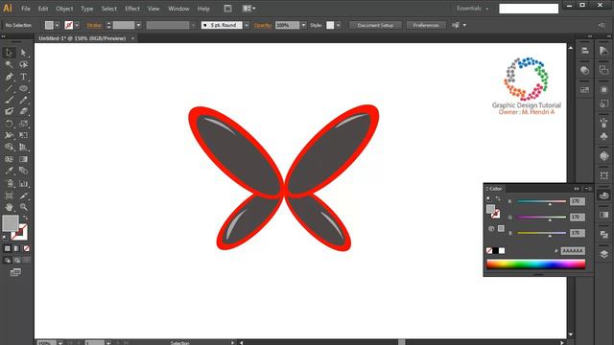614x345 pixels.
Task: Open the Arrange Documents dropdown
Action: click(x=248, y=9)
